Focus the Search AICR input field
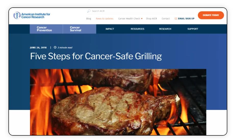Screen dimensions: 237x140 pos(141,11)
